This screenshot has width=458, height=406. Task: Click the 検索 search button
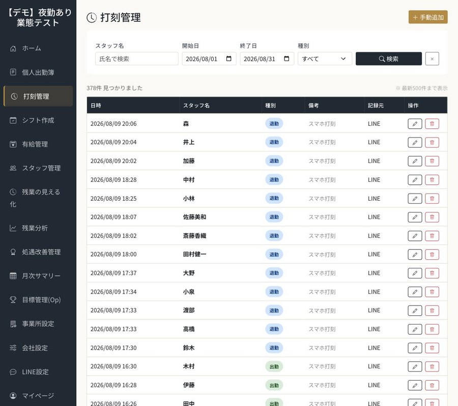[388, 59]
